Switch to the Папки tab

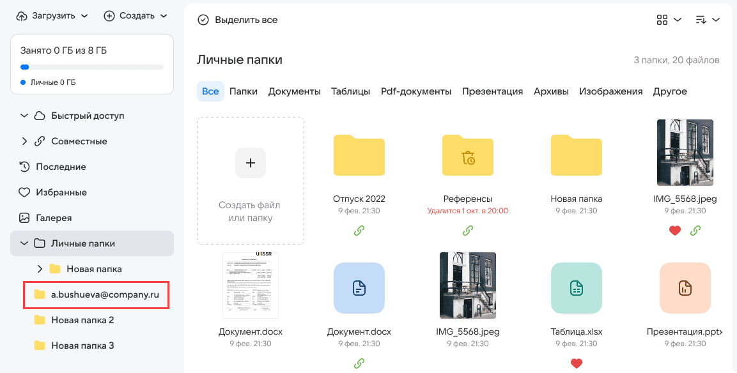click(x=244, y=91)
